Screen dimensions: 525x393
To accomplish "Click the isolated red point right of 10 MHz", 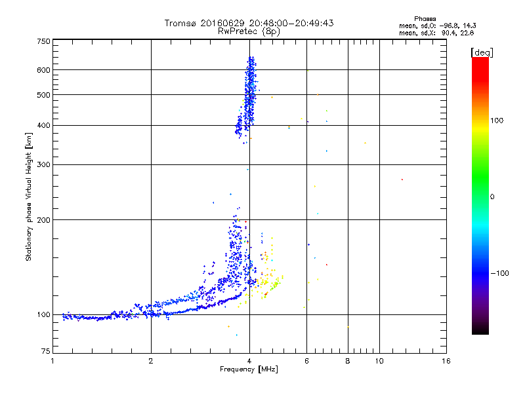I will [x=402, y=179].
